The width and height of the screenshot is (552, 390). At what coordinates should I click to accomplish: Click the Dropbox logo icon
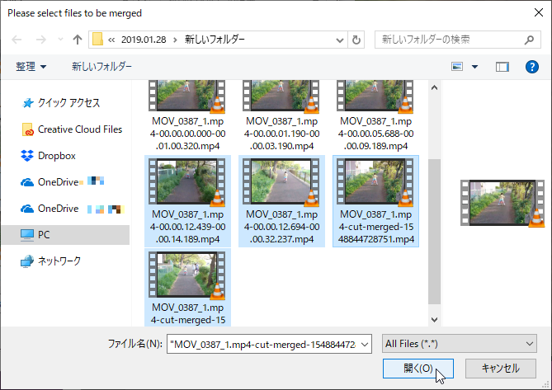click(27, 156)
